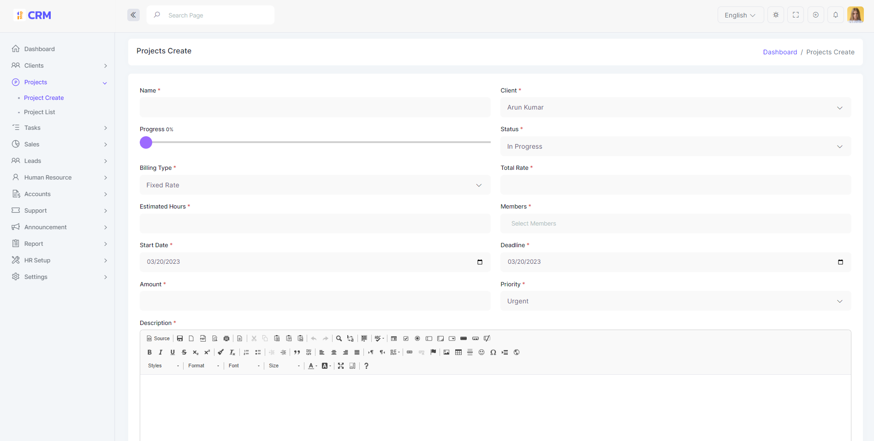Click the notification bell icon
The height and width of the screenshot is (441, 874).
pyautogui.click(x=835, y=15)
